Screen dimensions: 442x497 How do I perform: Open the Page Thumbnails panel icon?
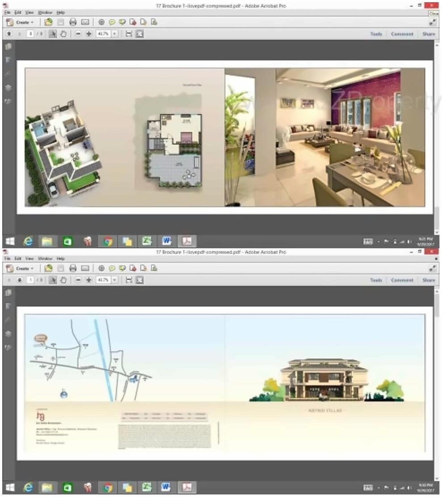click(8, 47)
